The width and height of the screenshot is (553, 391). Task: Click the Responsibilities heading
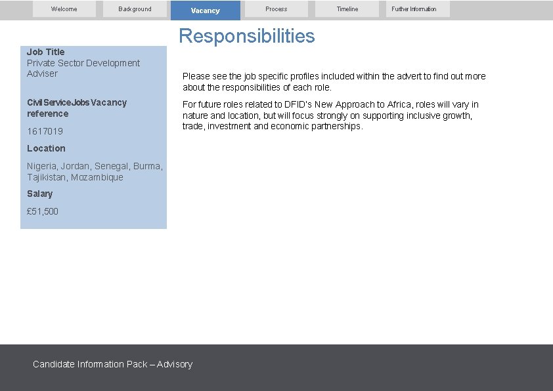click(x=247, y=36)
